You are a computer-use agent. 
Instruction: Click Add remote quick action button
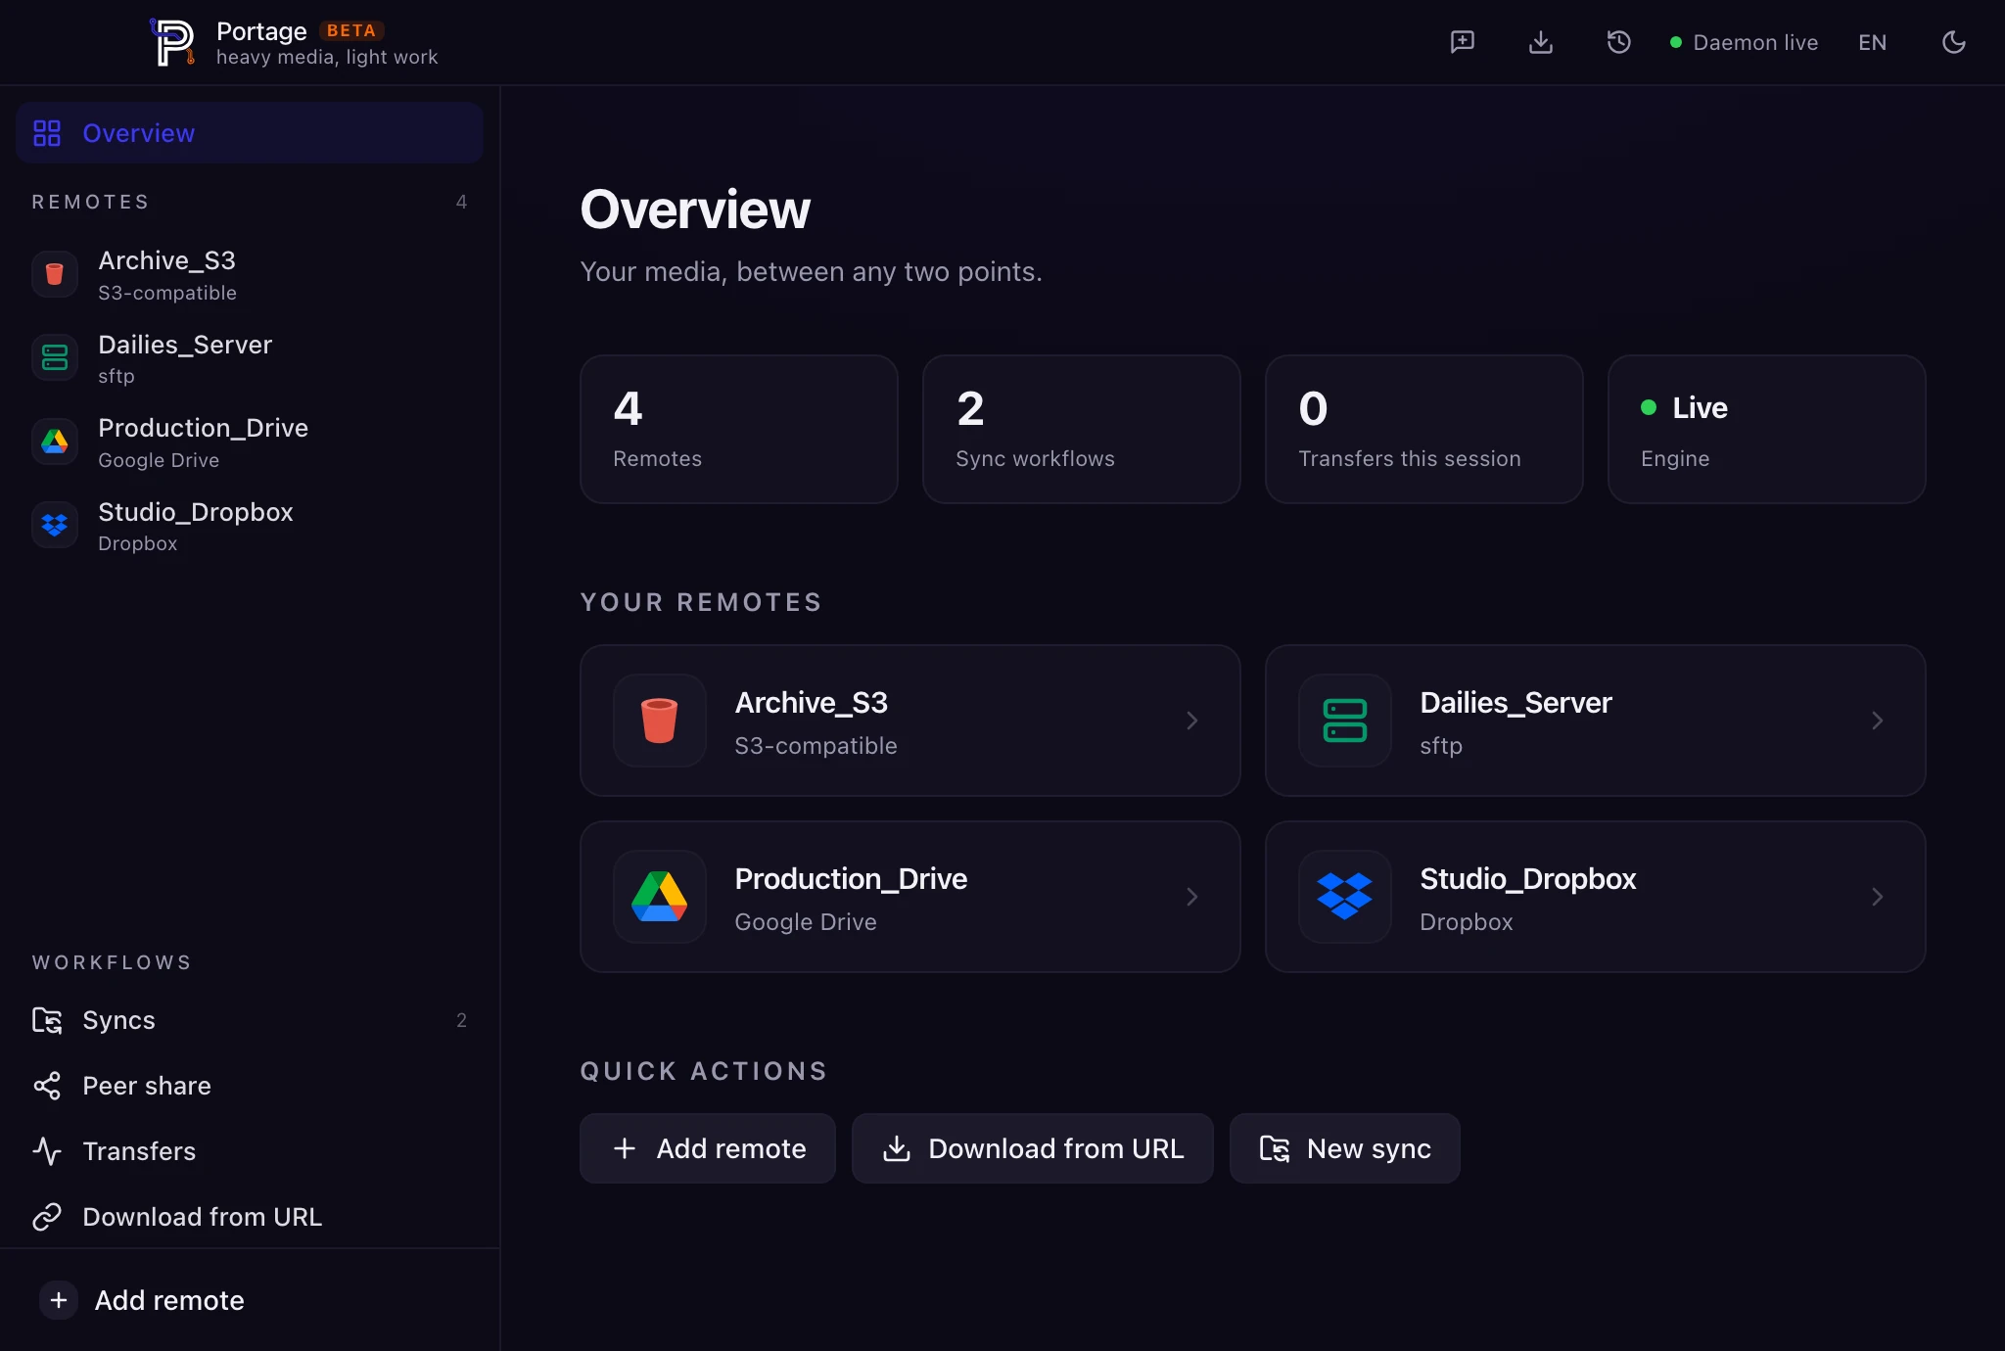[708, 1148]
